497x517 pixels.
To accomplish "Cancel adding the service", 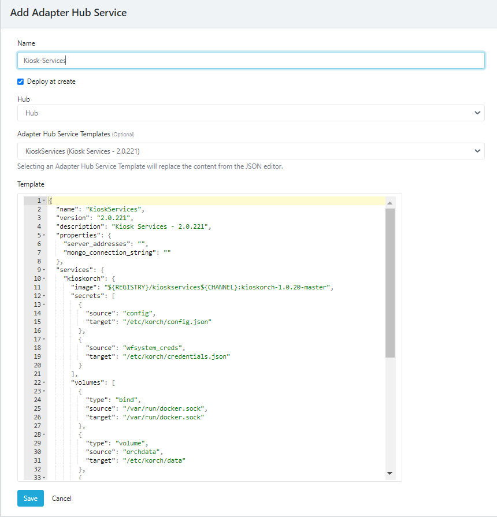I will 62,498.
